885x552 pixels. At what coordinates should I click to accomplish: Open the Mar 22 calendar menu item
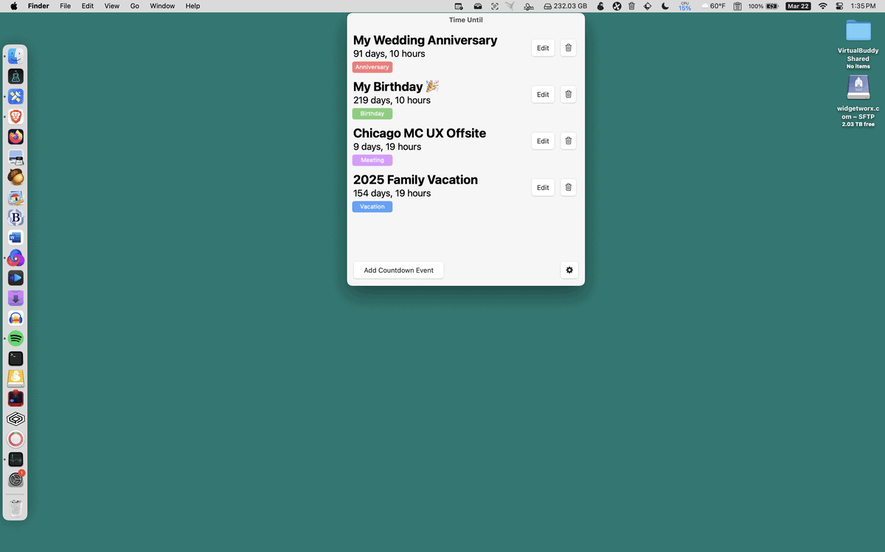point(798,6)
